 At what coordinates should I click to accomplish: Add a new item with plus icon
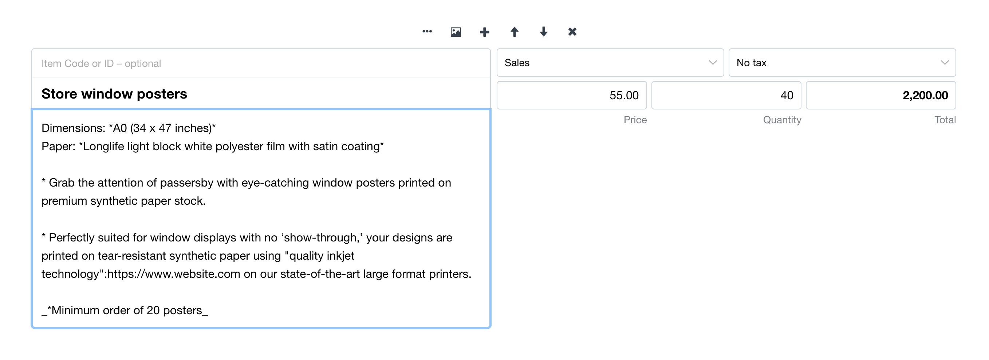485,32
